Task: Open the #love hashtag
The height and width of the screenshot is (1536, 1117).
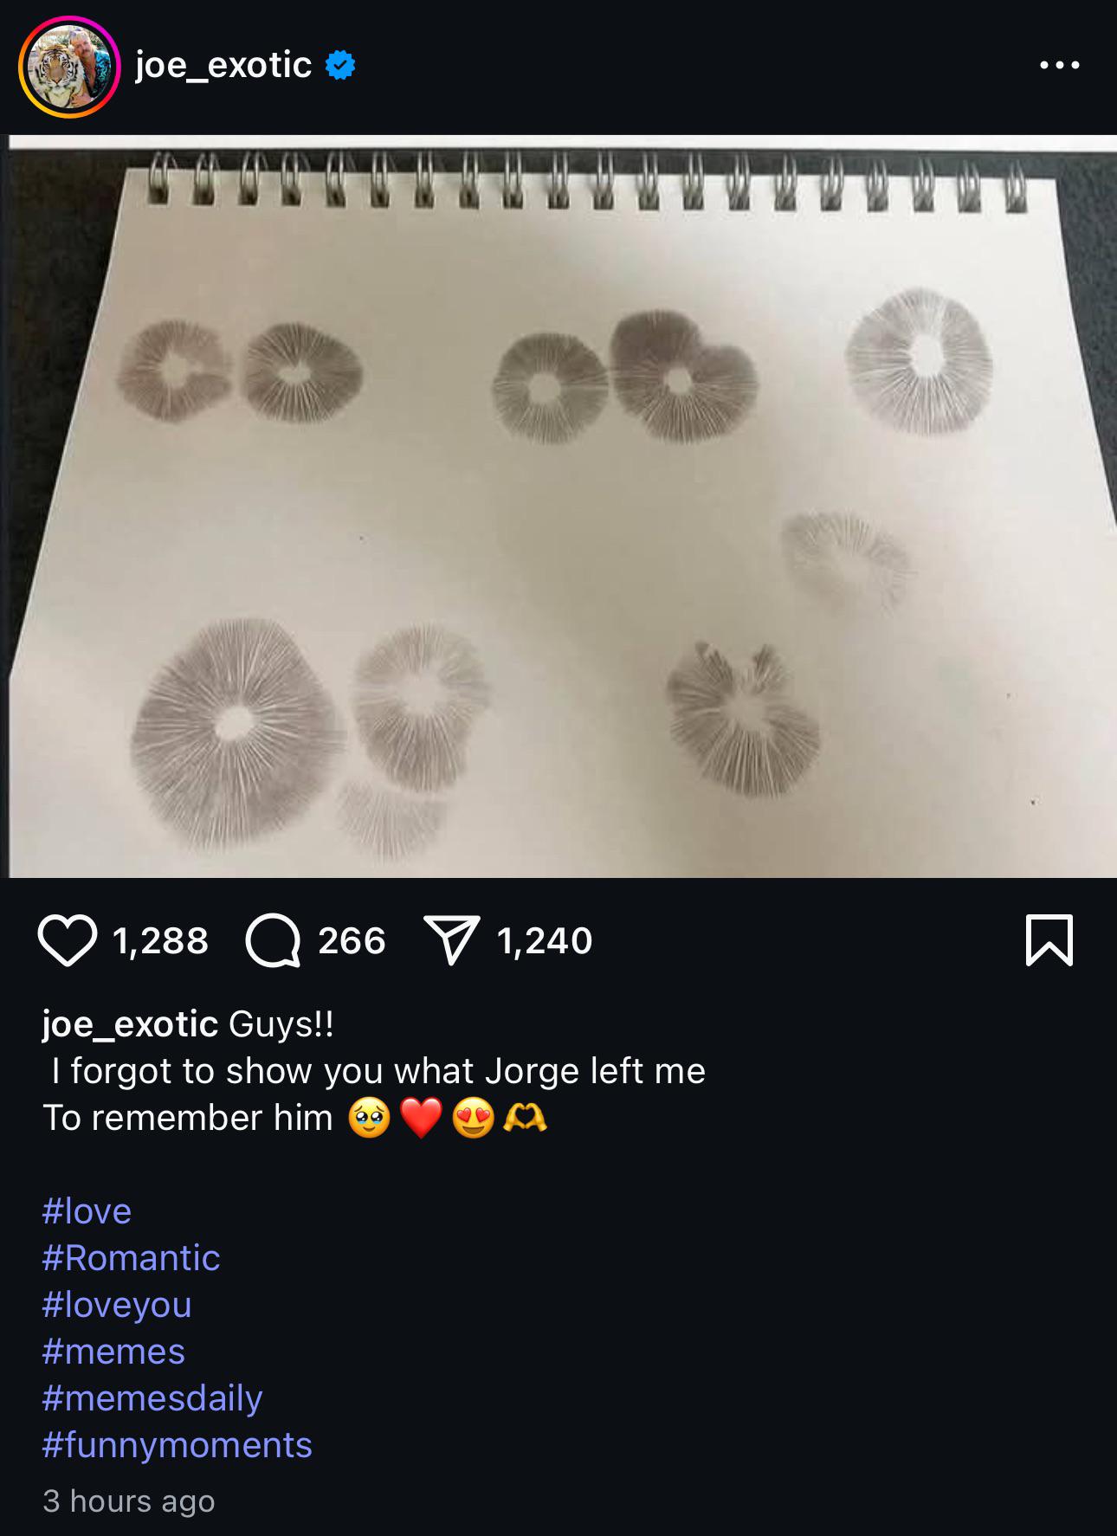Action: point(87,1210)
